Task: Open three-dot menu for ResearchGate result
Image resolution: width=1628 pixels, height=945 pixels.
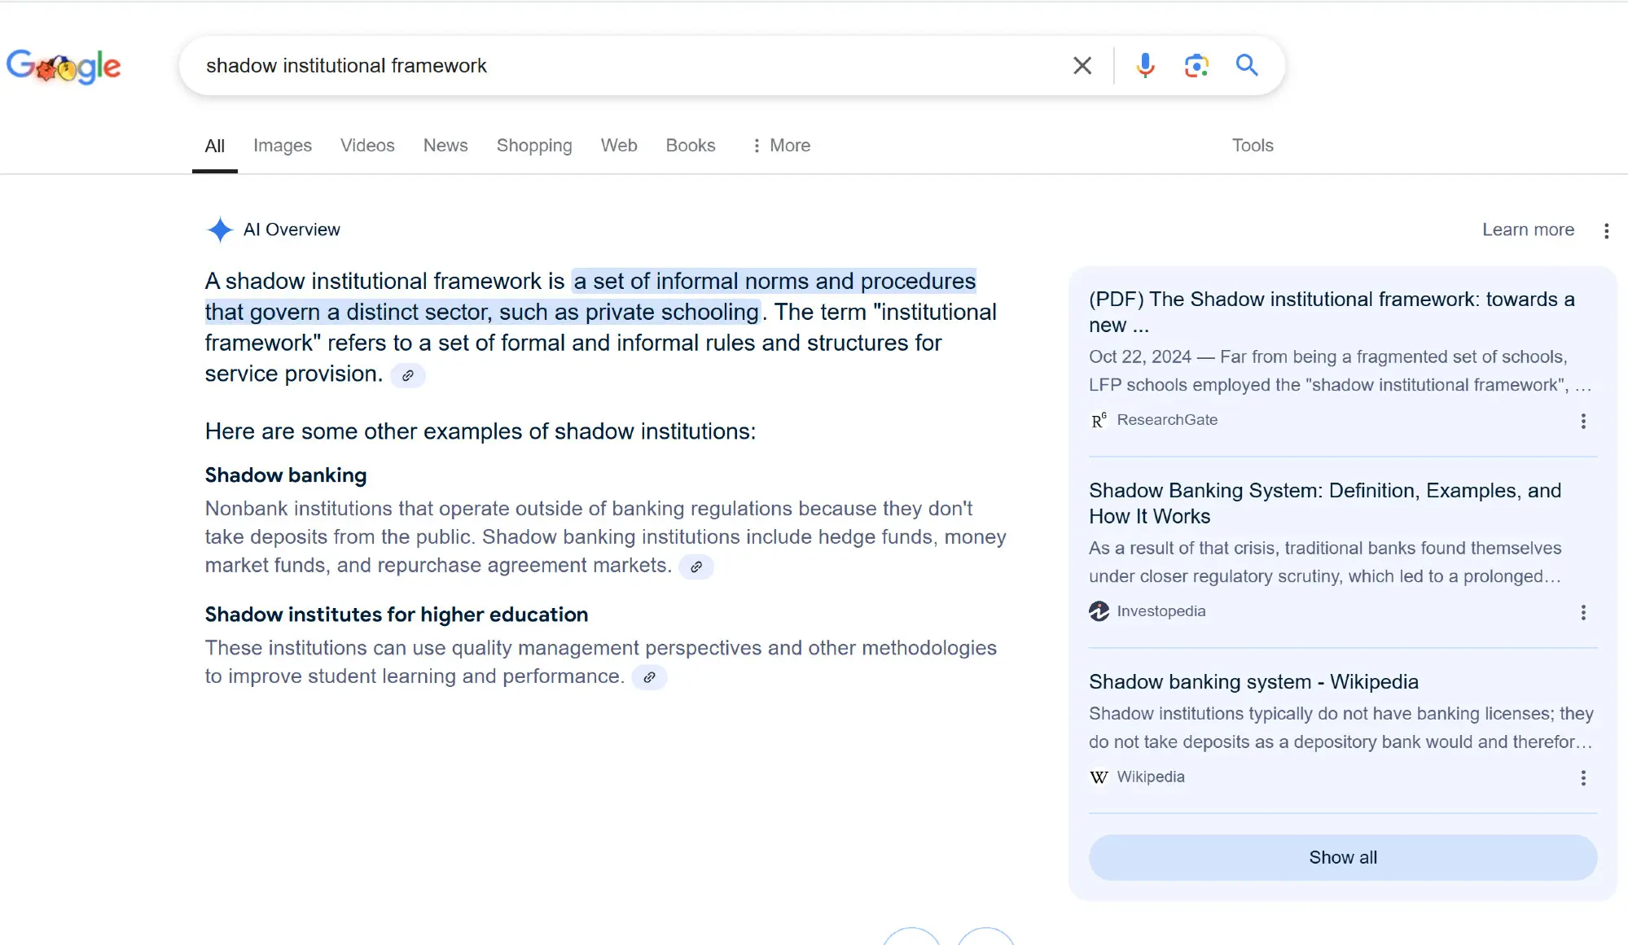Action: (x=1583, y=421)
